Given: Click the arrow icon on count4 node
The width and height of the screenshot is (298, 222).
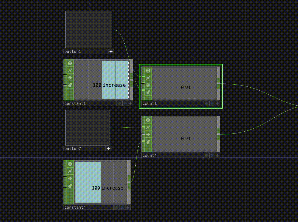Looking at the screenshot, I should pyautogui.click(x=148, y=134).
